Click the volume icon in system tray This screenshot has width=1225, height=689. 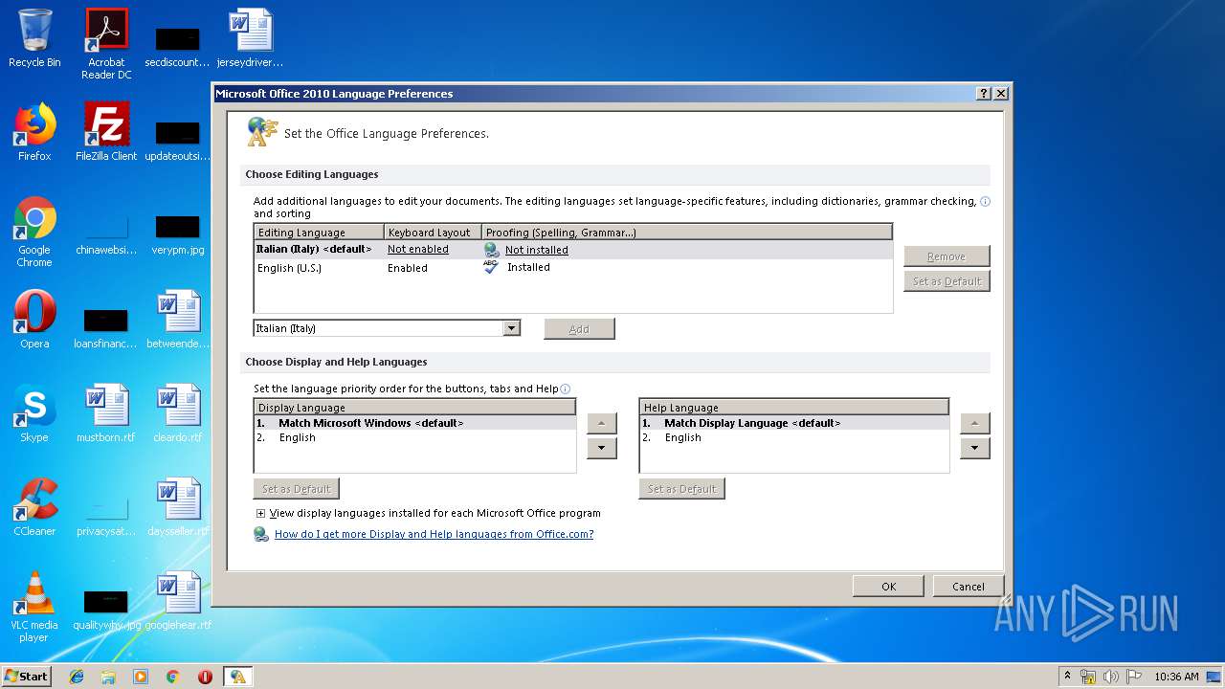tap(1111, 677)
